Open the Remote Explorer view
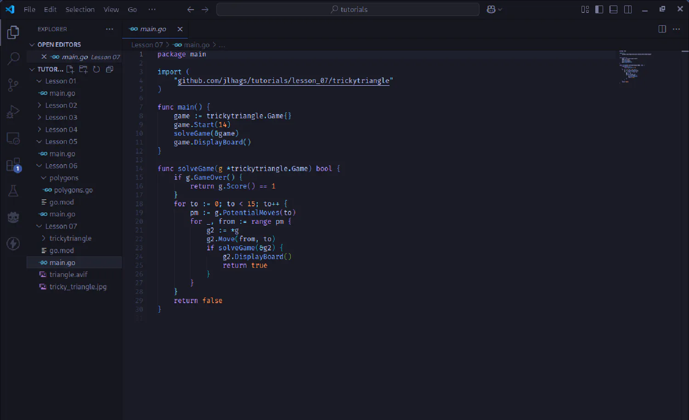 (x=13, y=138)
